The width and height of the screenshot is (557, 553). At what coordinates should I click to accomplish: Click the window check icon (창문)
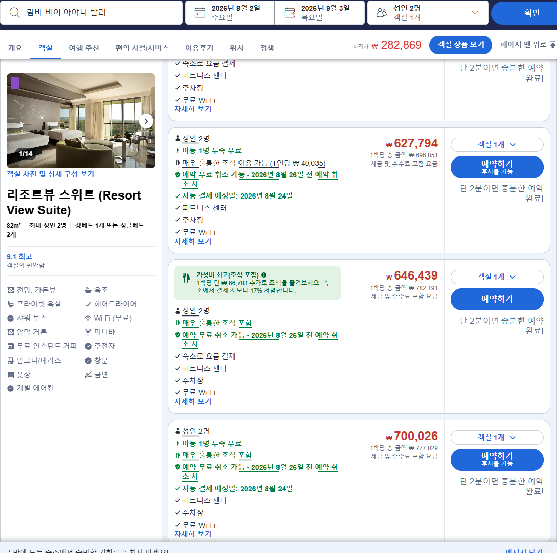pos(88,361)
